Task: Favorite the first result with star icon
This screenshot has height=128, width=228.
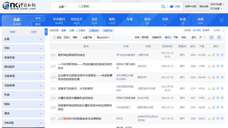Action: (x=218, y=55)
